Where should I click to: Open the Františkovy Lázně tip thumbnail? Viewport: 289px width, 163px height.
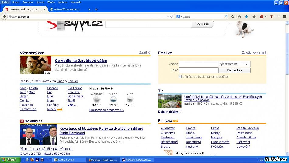tap(170, 101)
